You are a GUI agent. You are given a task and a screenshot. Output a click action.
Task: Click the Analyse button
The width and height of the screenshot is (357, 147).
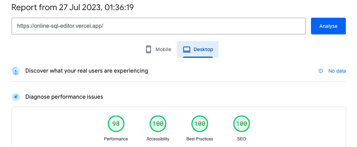(328, 26)
